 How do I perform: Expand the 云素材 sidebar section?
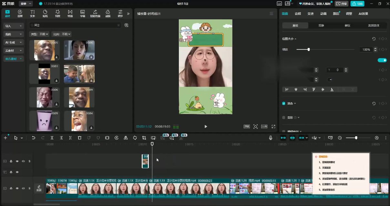pyautogui.click(x=14, y=50)
